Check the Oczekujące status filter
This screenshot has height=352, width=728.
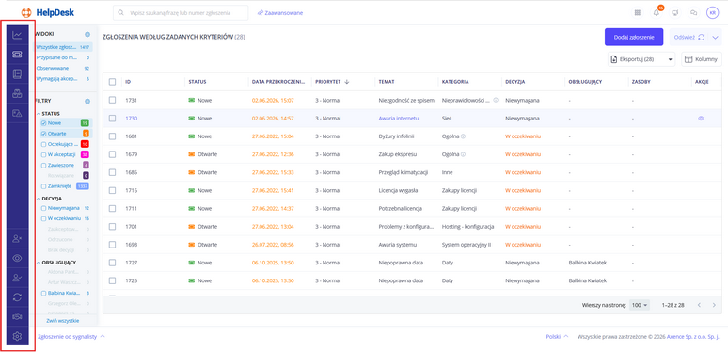click(x=43, y=144)
